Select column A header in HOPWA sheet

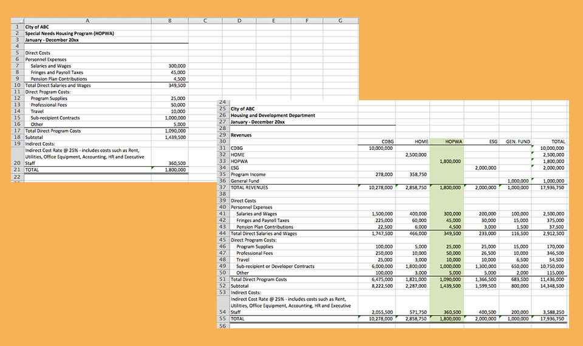(x=87, y=21)
